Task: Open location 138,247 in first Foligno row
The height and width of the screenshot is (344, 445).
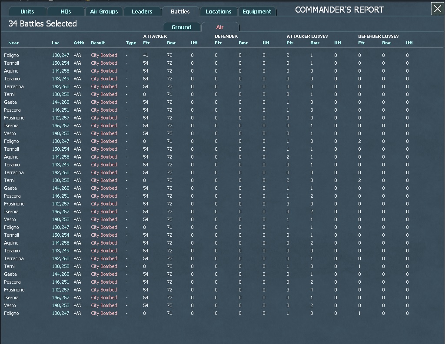Action: 60,55
